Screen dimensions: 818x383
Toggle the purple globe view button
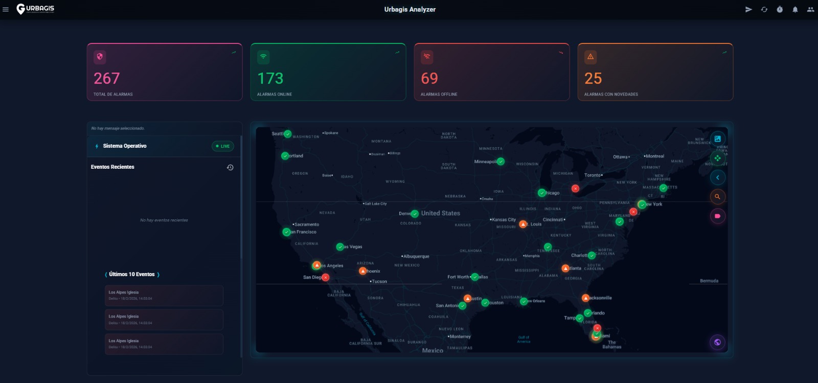tap(718, 342)
